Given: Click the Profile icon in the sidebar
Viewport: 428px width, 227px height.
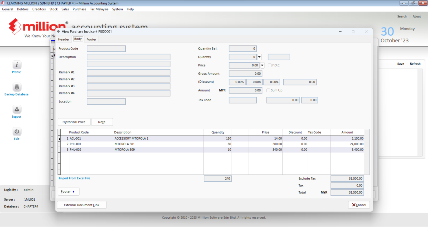Looking at the screenshot, I should pos(16,65).
